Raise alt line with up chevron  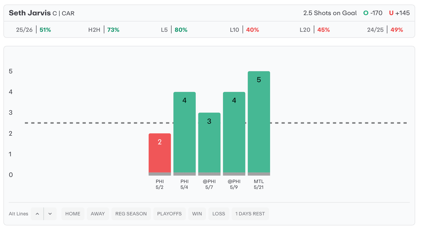(37, 214)
